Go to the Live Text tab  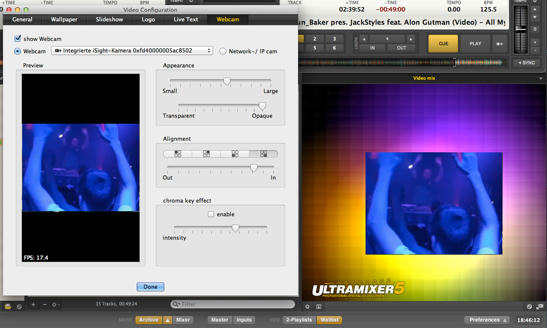pyautogui.click(x=186, y=19)
